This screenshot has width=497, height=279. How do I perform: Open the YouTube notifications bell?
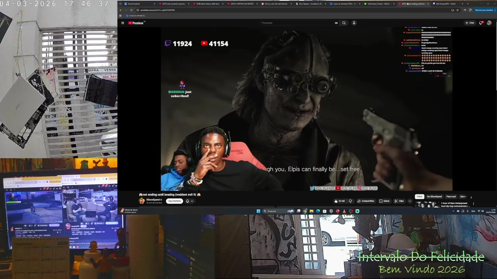(x=481, y=23)
